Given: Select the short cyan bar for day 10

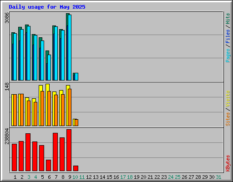Looking at the screenshot, I should [76, 76].
